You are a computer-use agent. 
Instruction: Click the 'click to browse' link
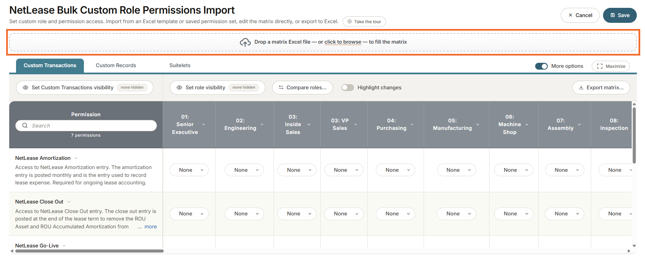(343, 42)
